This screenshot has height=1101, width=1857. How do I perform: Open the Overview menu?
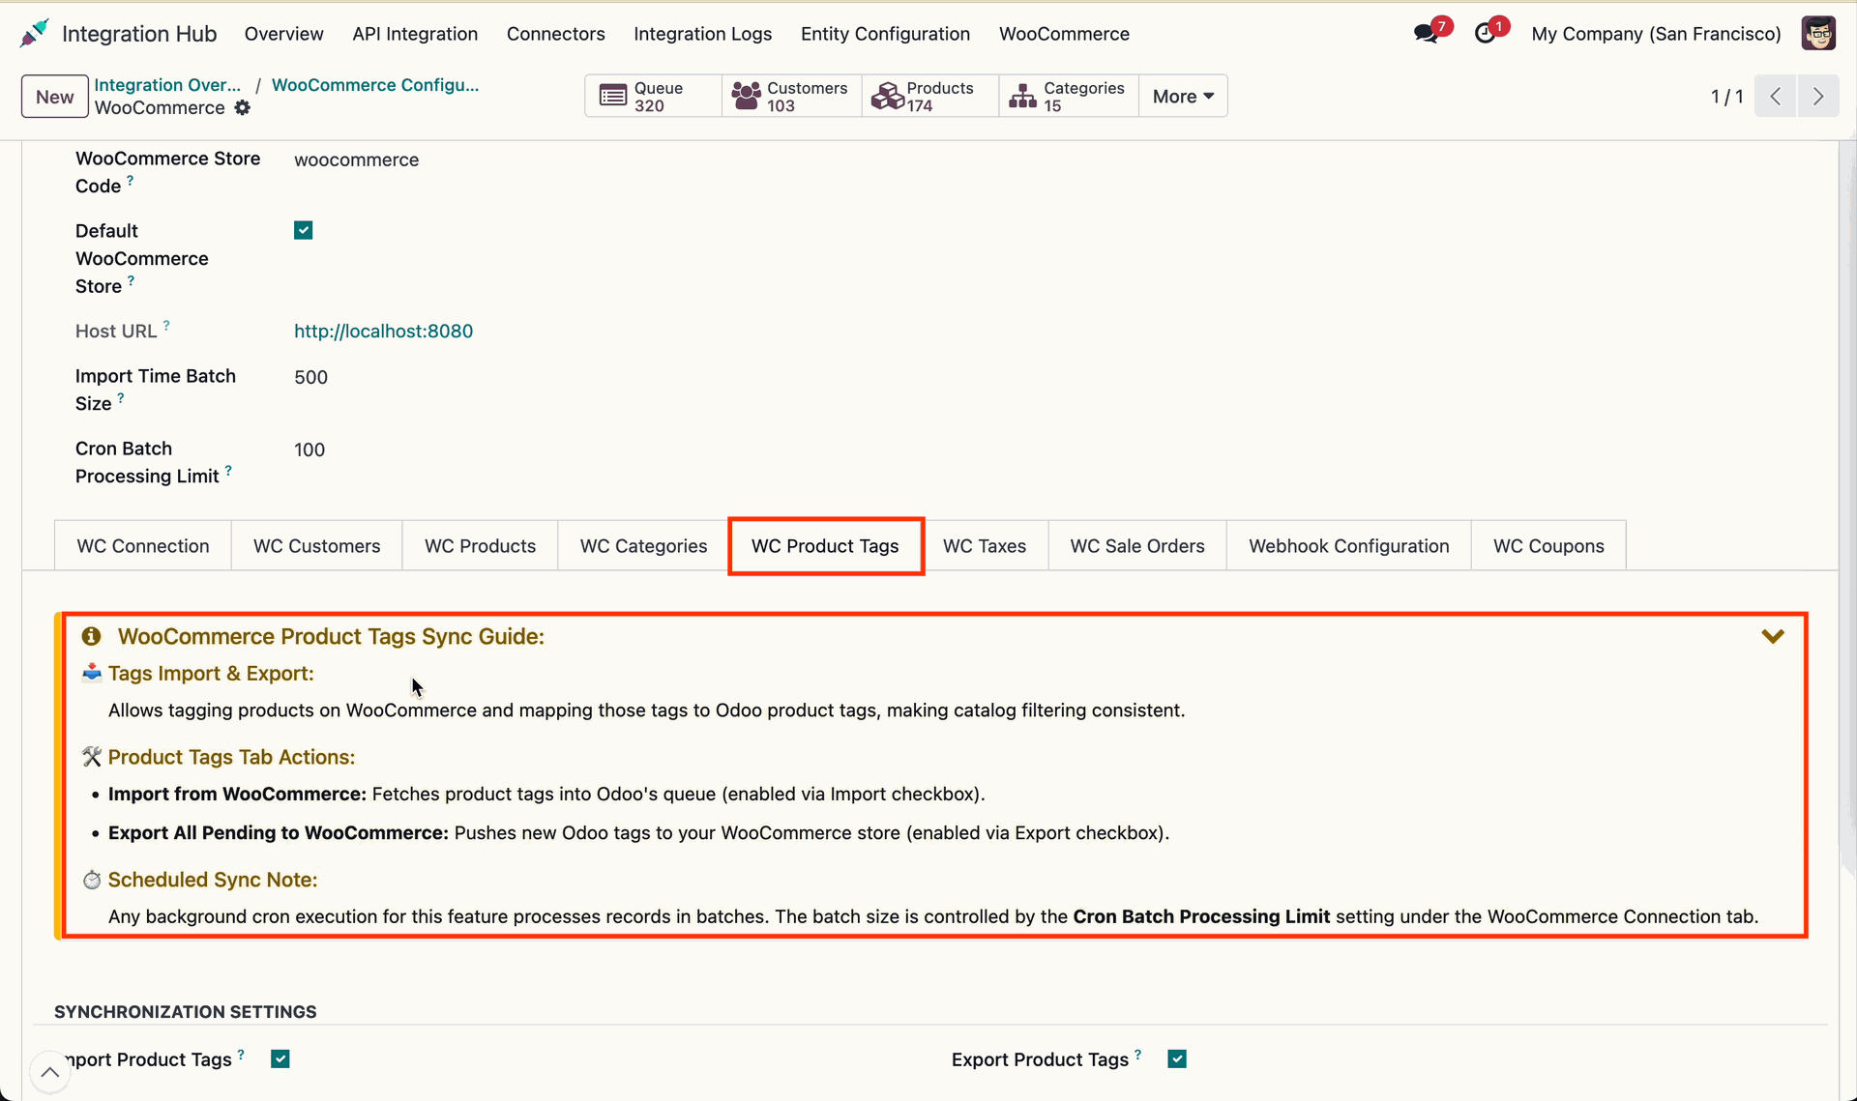tap(283, 34)
